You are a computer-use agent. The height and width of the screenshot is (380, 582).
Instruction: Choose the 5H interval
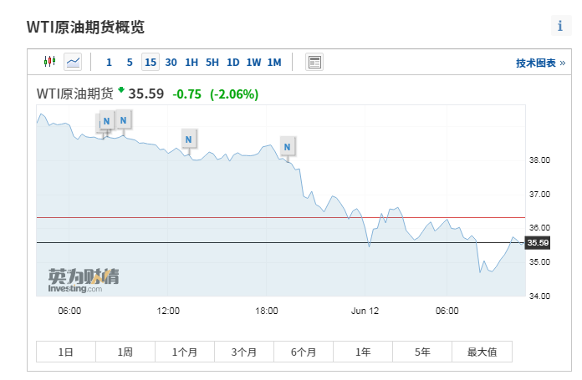(212, 62)
